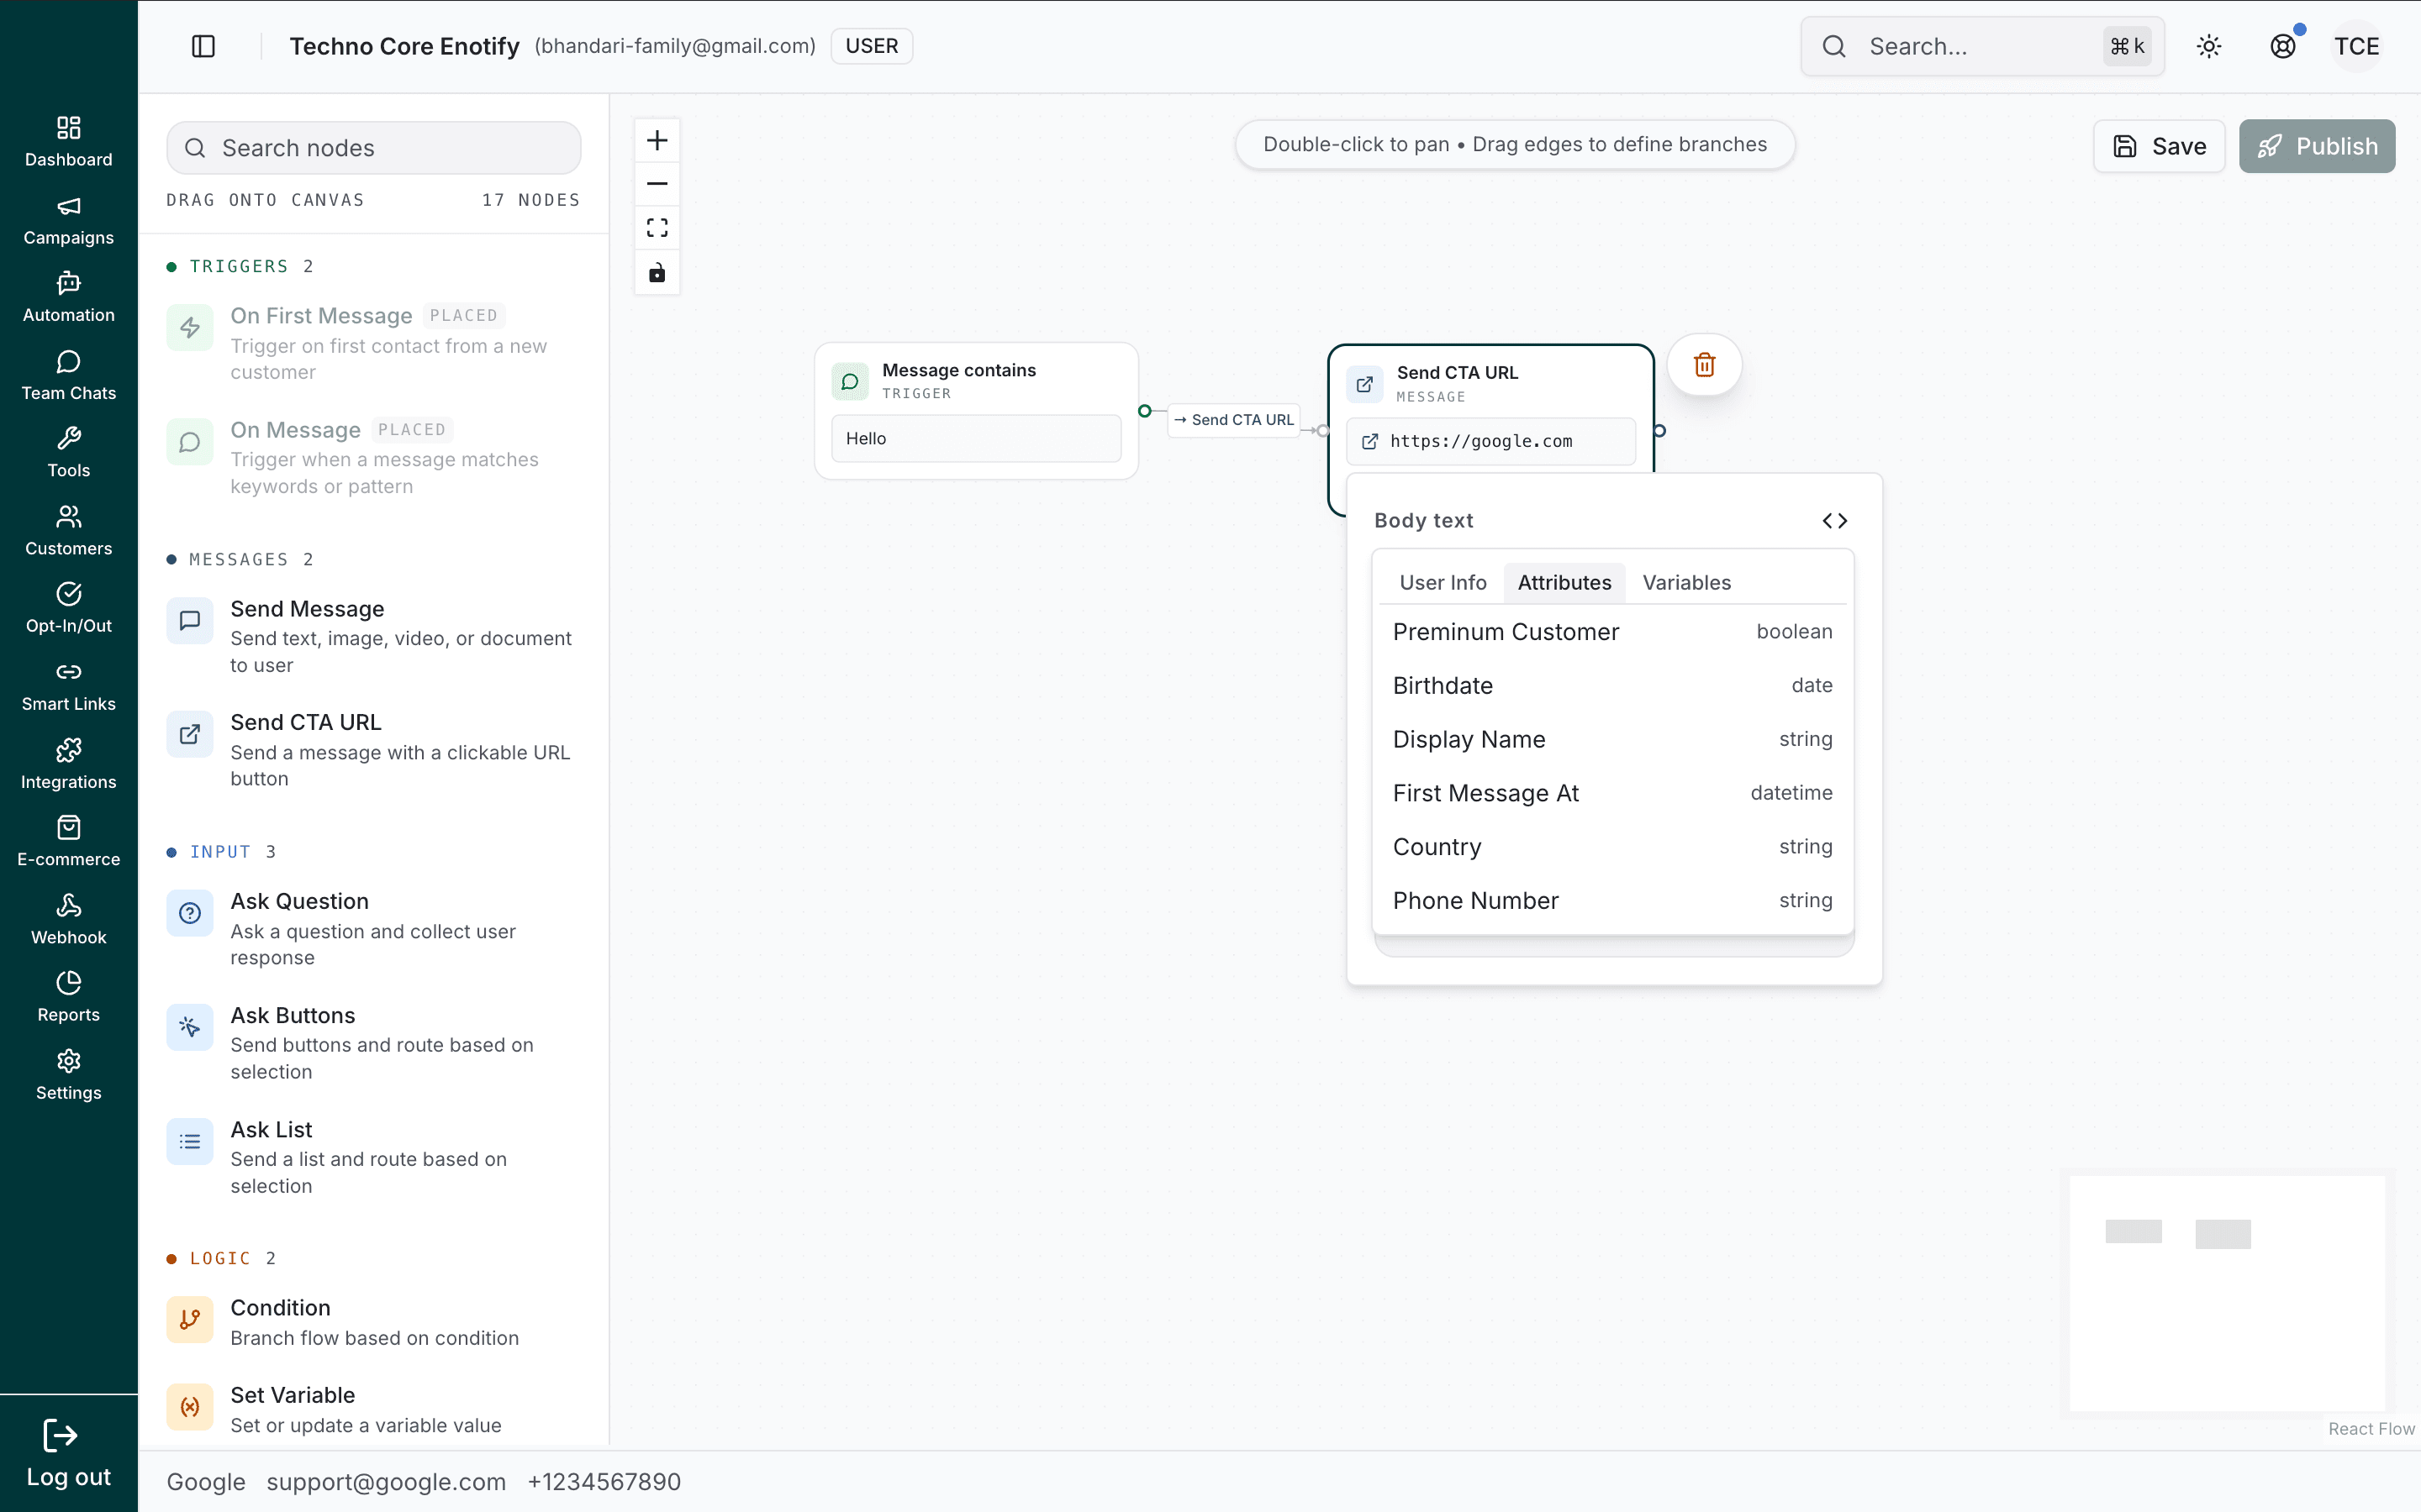
Task: Open Customers section
Action: pos(68,530)
